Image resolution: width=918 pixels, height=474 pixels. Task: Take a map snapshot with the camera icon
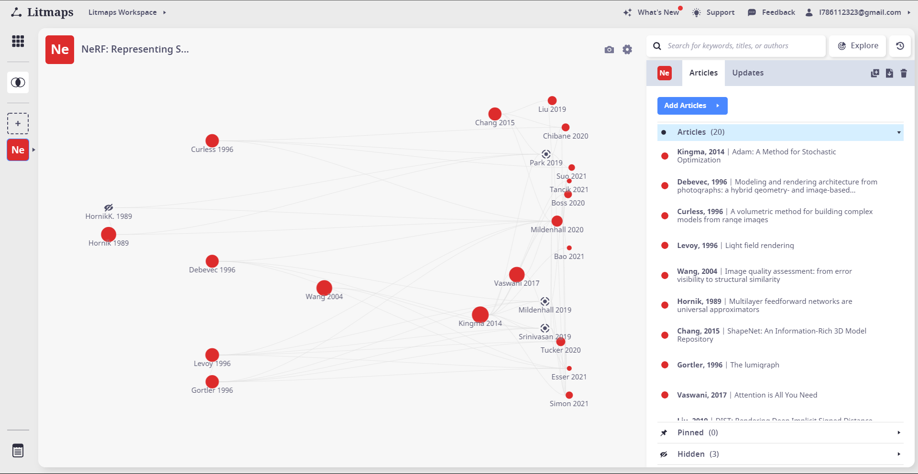(x=609, y=50)
